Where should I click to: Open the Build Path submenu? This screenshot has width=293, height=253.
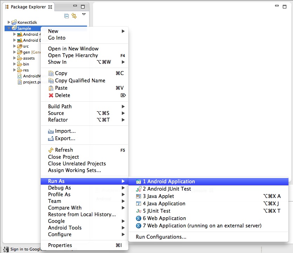click(85, 106)
